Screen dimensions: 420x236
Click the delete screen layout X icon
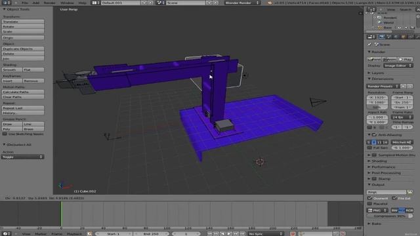150,3
